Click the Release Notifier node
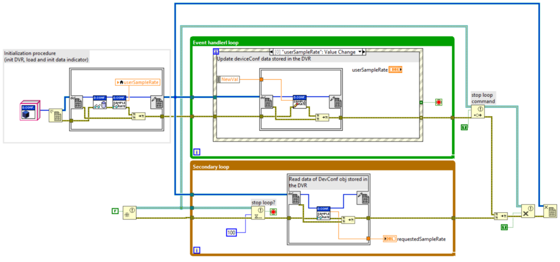 pos(528,211)
